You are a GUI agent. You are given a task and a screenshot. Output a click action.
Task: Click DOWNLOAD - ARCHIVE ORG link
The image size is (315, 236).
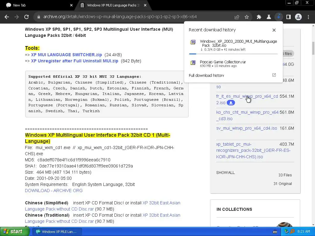point(54,191)
